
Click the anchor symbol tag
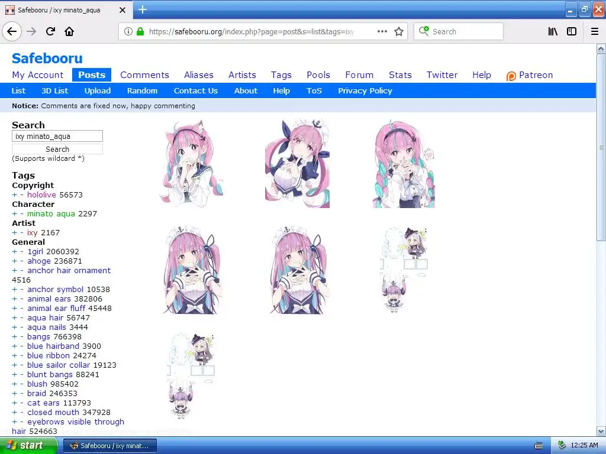coord(55,290)
